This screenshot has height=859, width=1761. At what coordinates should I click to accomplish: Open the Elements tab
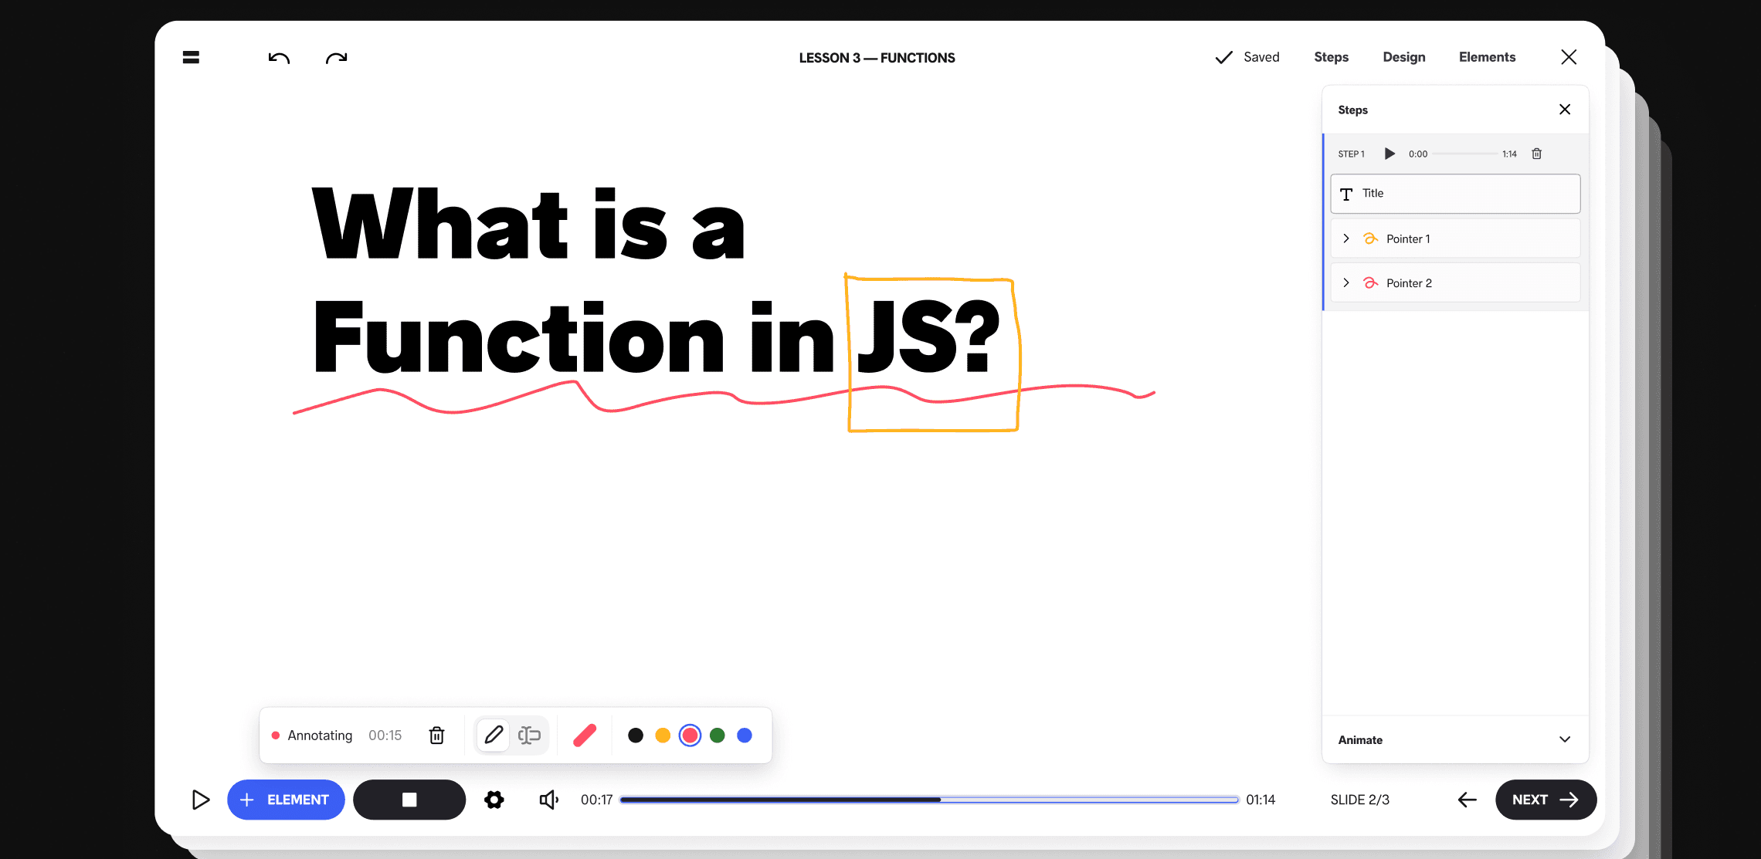pos(1487,57)
